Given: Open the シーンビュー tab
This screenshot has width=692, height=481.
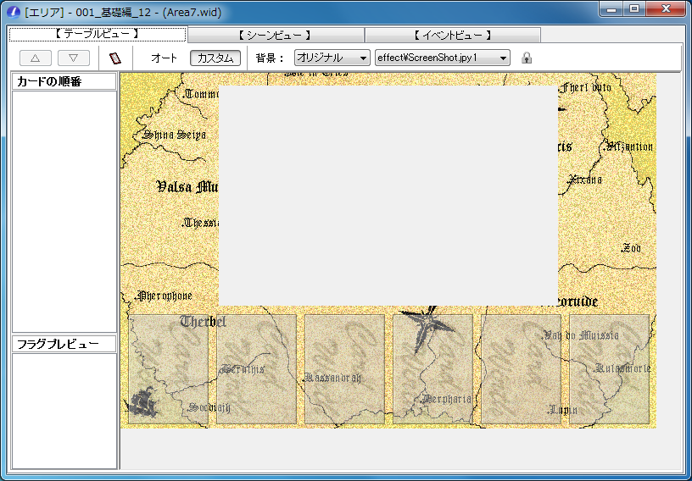Looking at the screenshot, I should click(x=276, y=36).
